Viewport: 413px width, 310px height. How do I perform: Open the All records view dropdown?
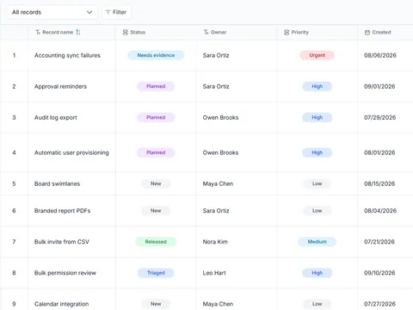tap(52, 12)
